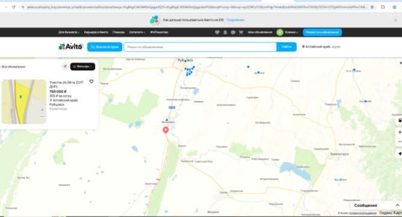This screenshot has width=402, height=217.
Task: Select the red map pin marker
Action: pos(166,130)
